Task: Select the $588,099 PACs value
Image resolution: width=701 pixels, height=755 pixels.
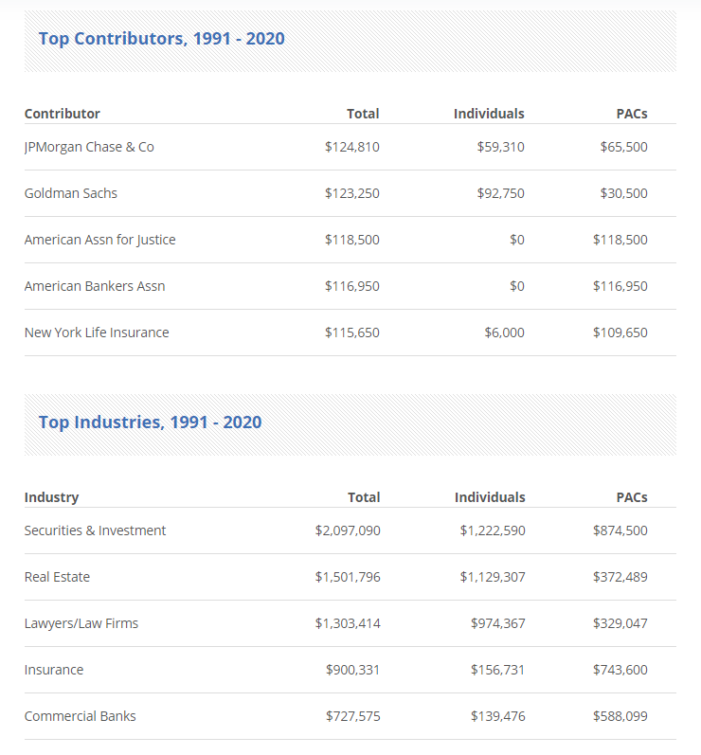Action: 620,716
